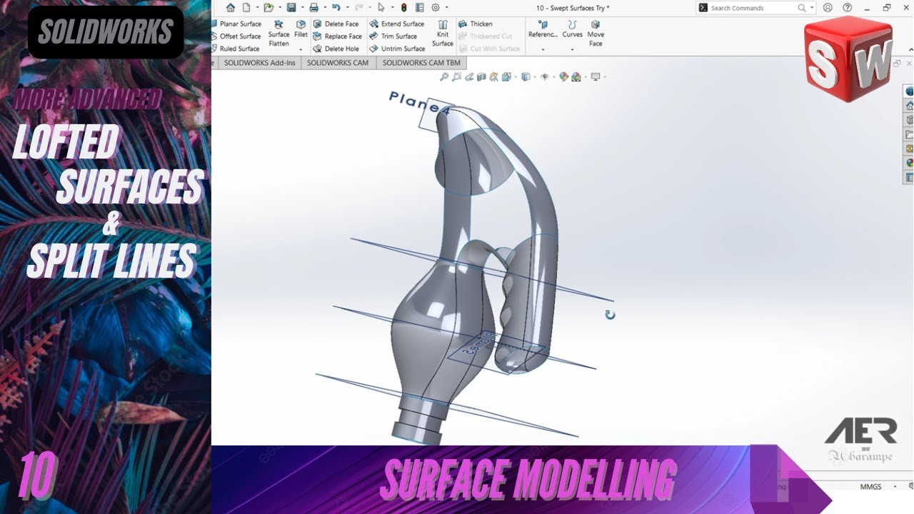Click the Rebuild traffic light icon

point(404,8)
